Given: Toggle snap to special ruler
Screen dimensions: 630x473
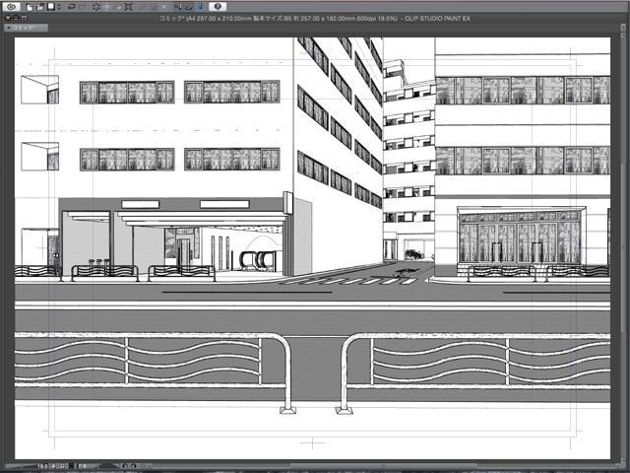Looking at the screenshot, I should (x=189, y=7).
